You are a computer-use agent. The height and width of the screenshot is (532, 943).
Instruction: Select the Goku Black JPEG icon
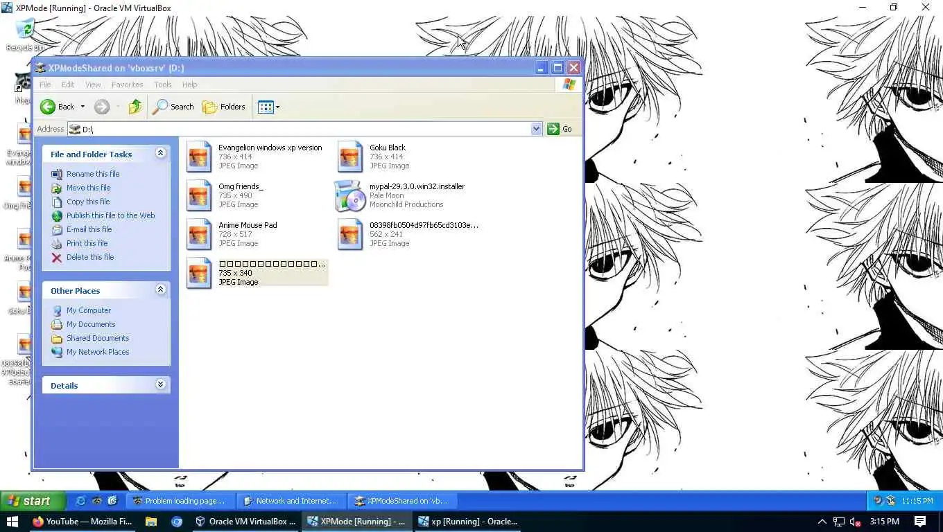350,157
